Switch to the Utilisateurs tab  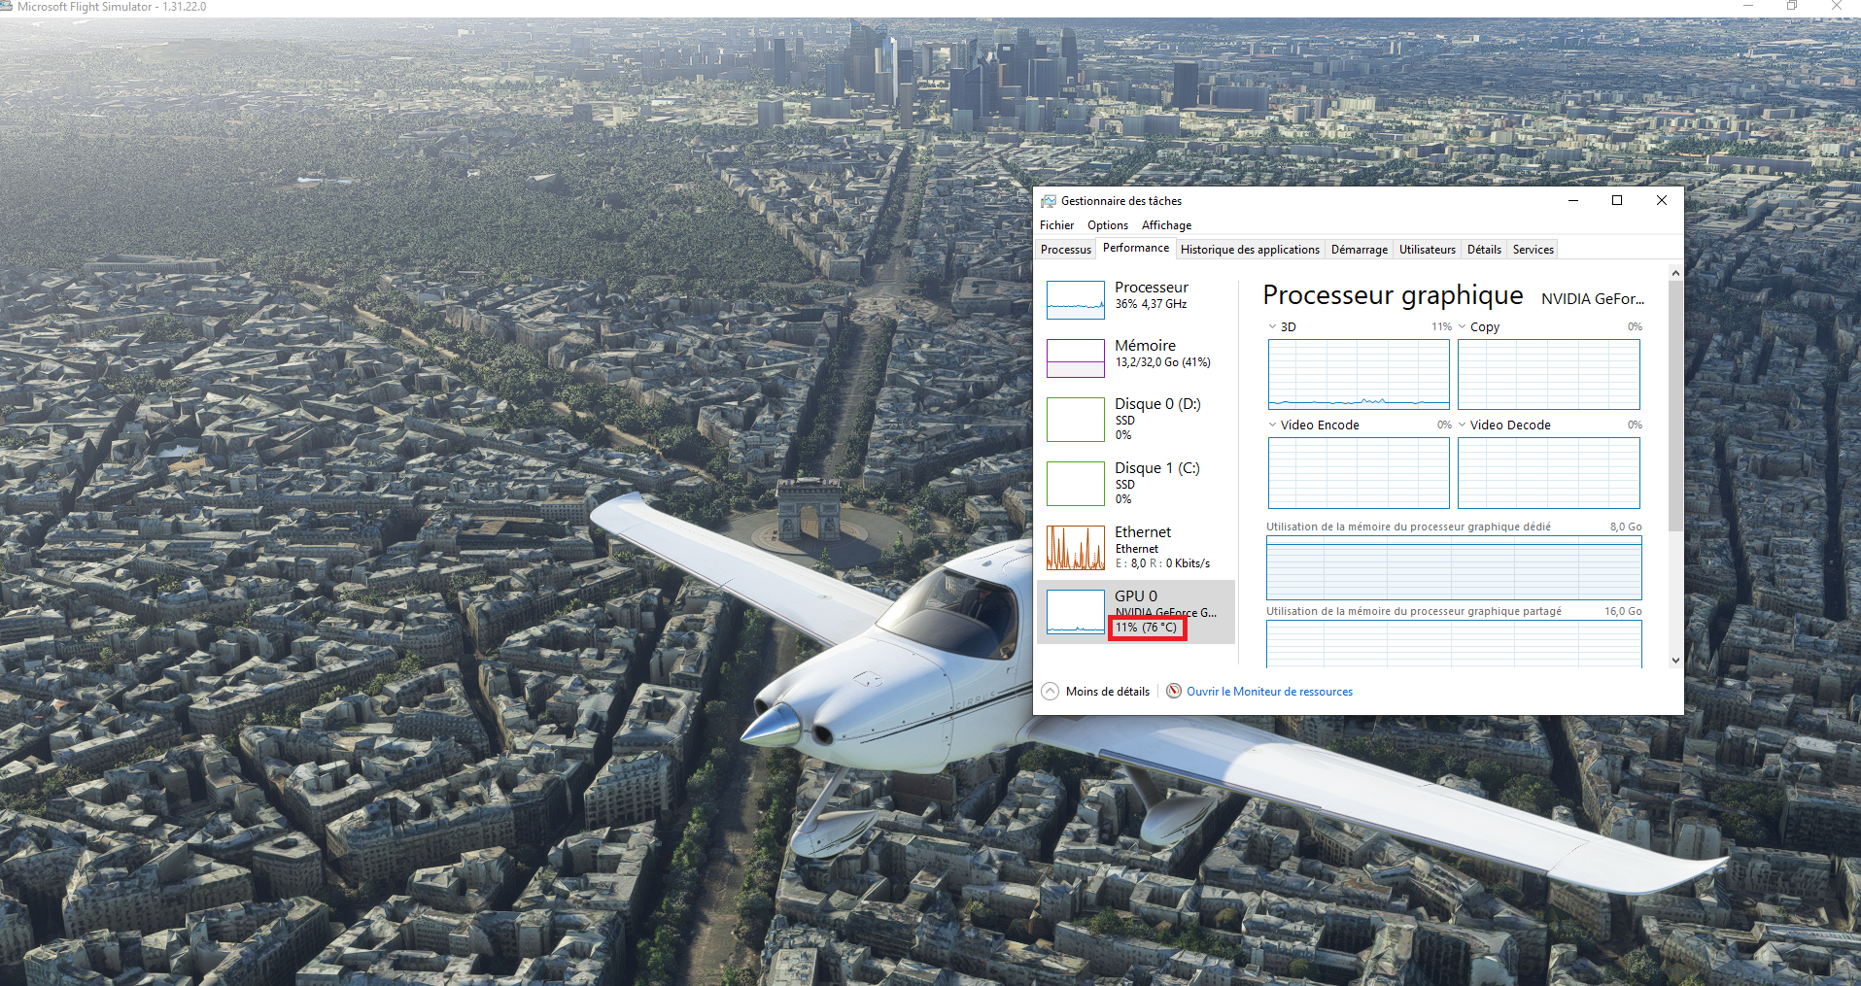coord(1428,250)
